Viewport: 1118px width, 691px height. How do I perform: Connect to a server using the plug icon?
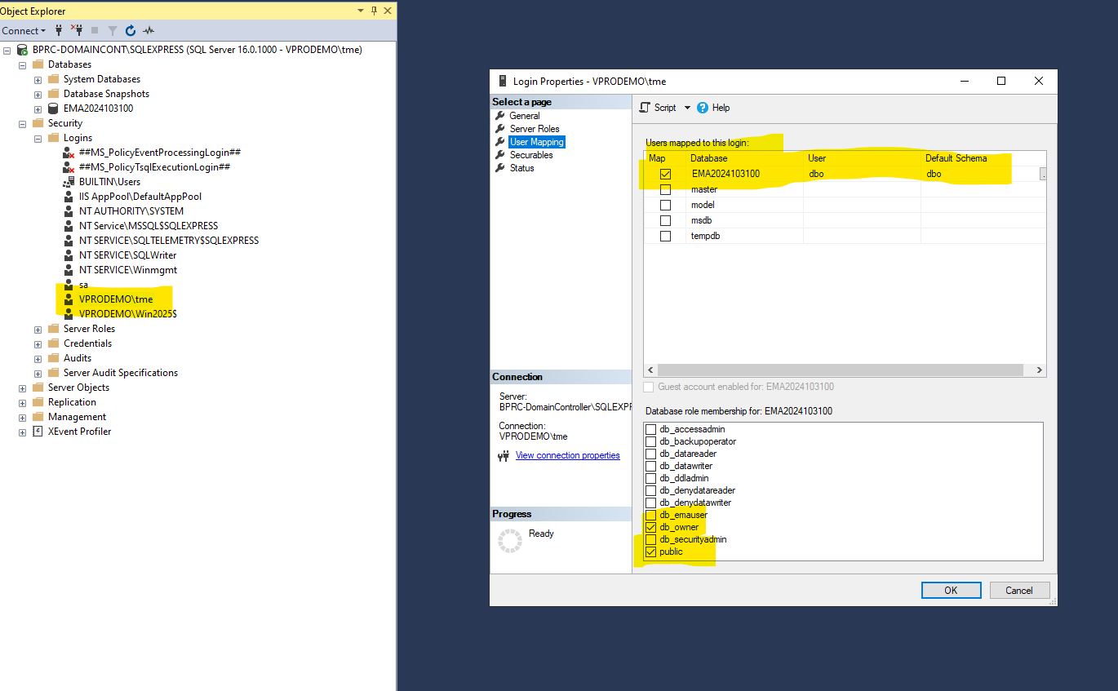tap(58, 29)
